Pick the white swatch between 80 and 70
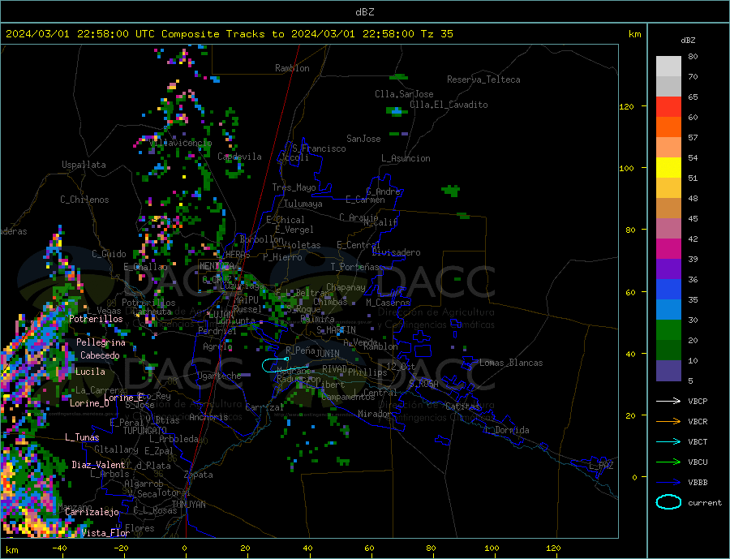This screenshot has height=559, width=730. pos(668,67)
